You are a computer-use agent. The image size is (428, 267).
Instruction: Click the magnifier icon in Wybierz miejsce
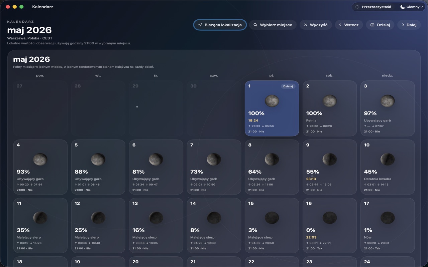click(x=255, y=25)
